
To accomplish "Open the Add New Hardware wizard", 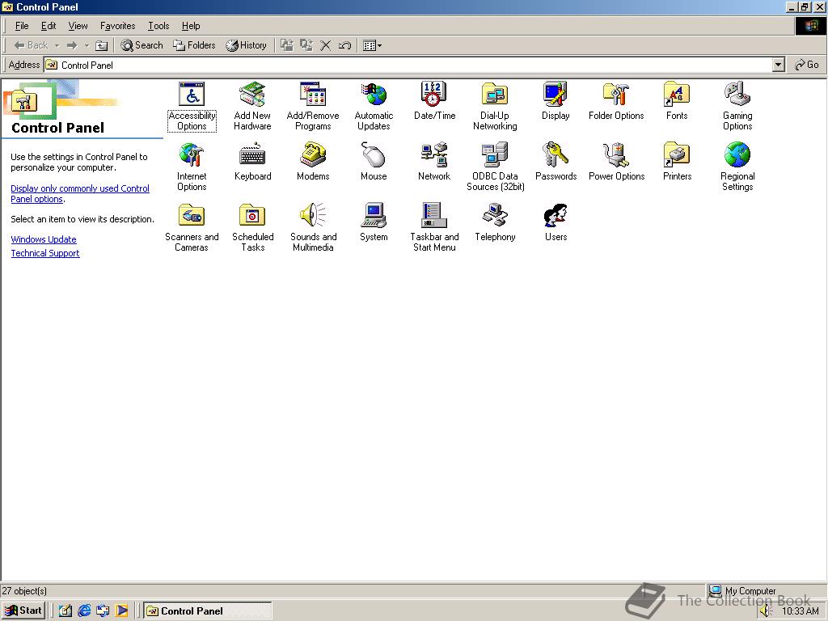I will (x=252, y=93).
